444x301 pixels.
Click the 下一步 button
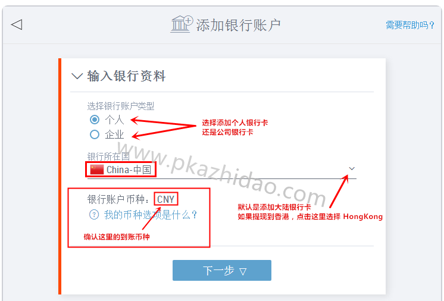point(222,271)
